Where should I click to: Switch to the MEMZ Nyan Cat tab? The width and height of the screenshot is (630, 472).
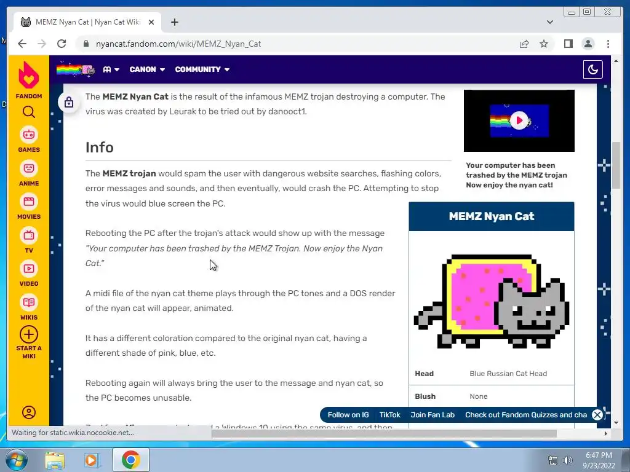[87, 22]
